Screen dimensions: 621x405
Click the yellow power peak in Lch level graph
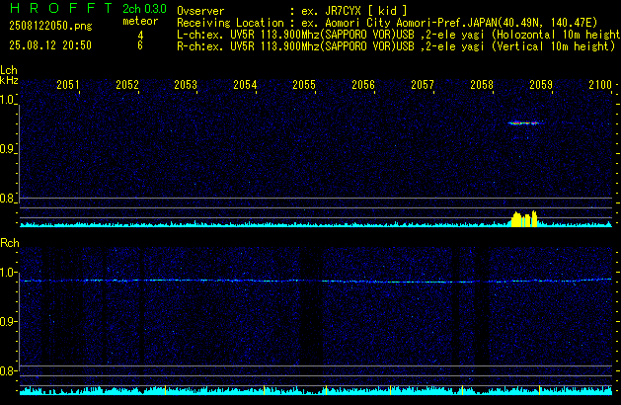coord(524,218)
